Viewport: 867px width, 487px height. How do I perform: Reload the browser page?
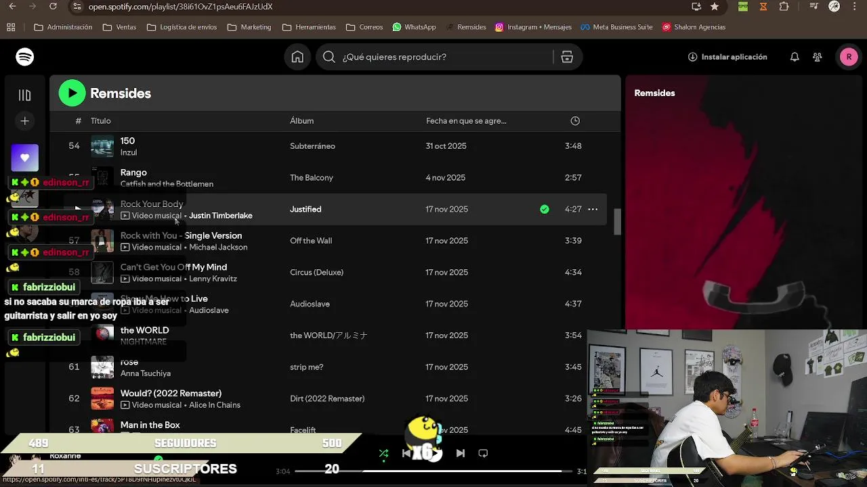[x=53, y=6]
